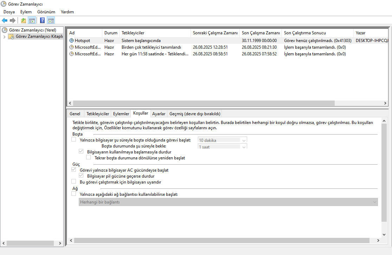Image resolution: width=392 pixels, height=255 pixels.
Task: Toggle 'Yalnızca aşağıdaki ağ bağlantısı' checkbox
Action: point(74,194)
